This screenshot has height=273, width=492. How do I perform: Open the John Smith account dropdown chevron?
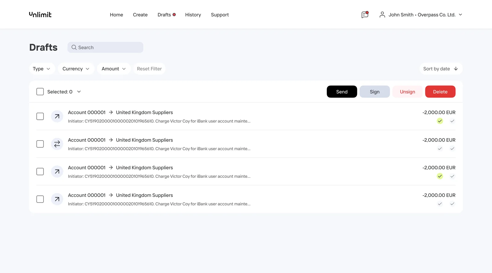(460, 14)
